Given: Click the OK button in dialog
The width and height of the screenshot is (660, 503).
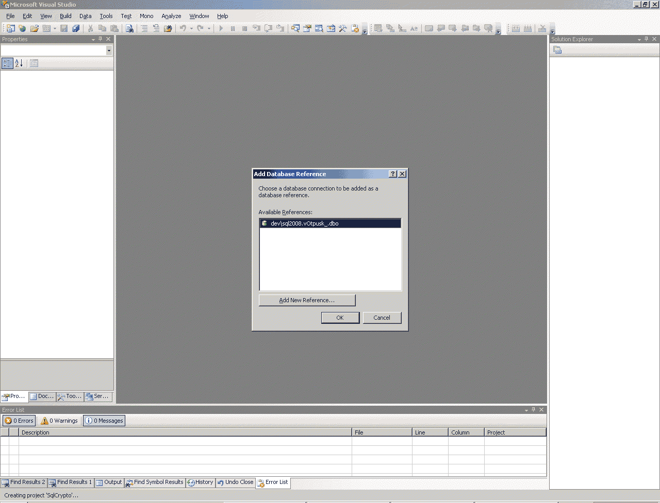Looking at the screenshot, I should [x=340, y=318].
